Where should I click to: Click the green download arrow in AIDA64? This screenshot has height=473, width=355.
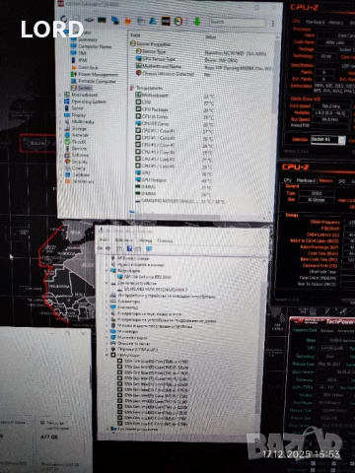click(197, 22)
